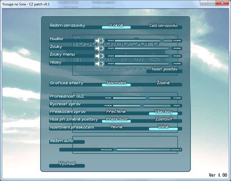
Task: Set Grafické efekty to Žádné
Action: (x=163, y=83)
